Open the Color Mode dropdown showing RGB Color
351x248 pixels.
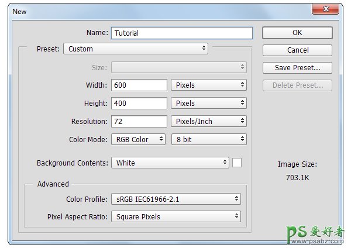[x=139, y=140]
